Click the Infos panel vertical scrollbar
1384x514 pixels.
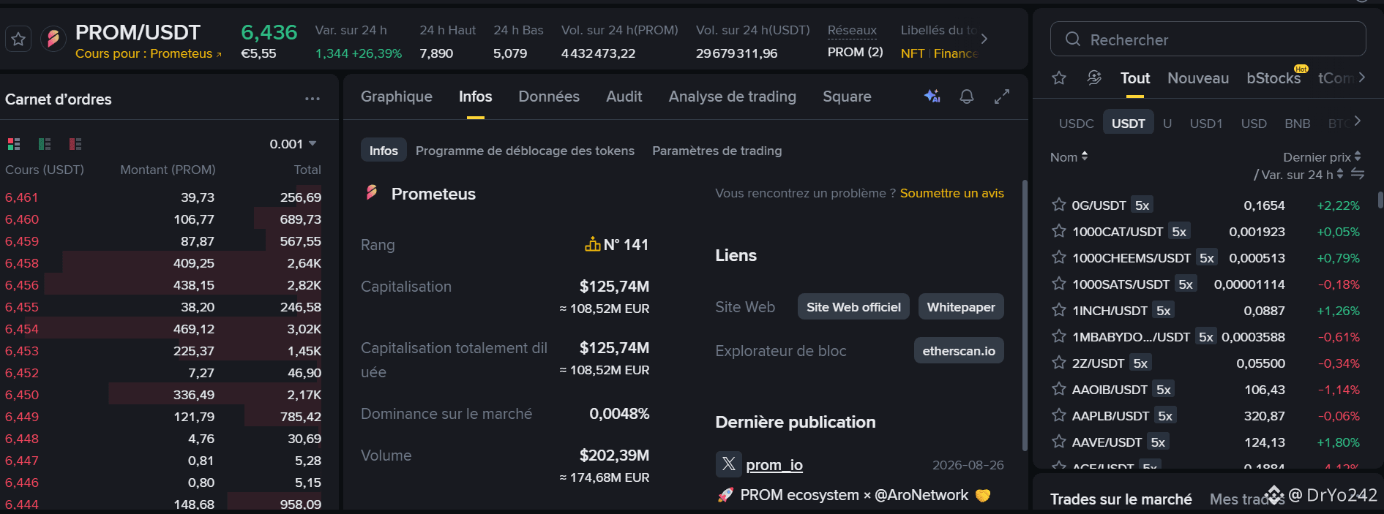(1025, 316)
